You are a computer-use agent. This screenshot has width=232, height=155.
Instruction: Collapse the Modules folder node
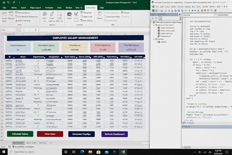pyautogui.click(x=154, y=39)
